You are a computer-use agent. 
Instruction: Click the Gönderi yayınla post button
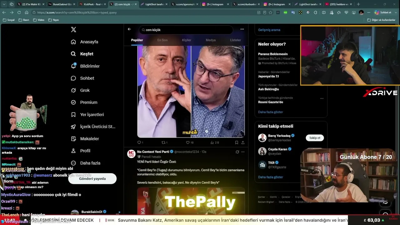[92, 179]
